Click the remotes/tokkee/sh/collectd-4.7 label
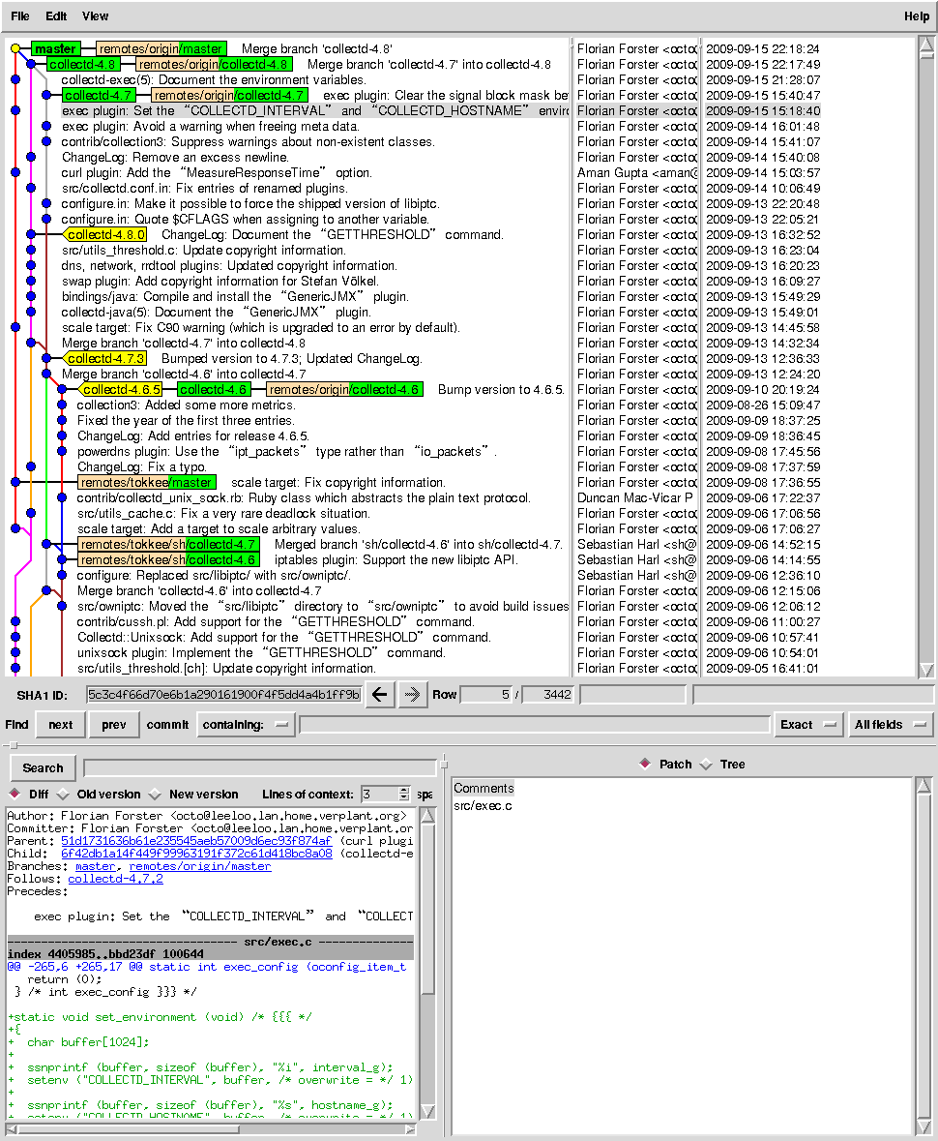The width and height of the screenshot is (938, 1141). tap(168, 544)
